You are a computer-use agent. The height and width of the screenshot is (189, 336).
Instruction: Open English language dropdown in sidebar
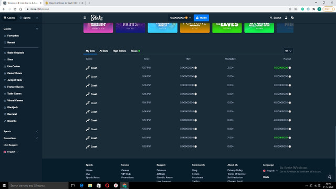tap(11, 152)
